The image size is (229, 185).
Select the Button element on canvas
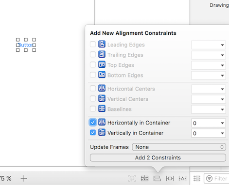click(26, 45)
